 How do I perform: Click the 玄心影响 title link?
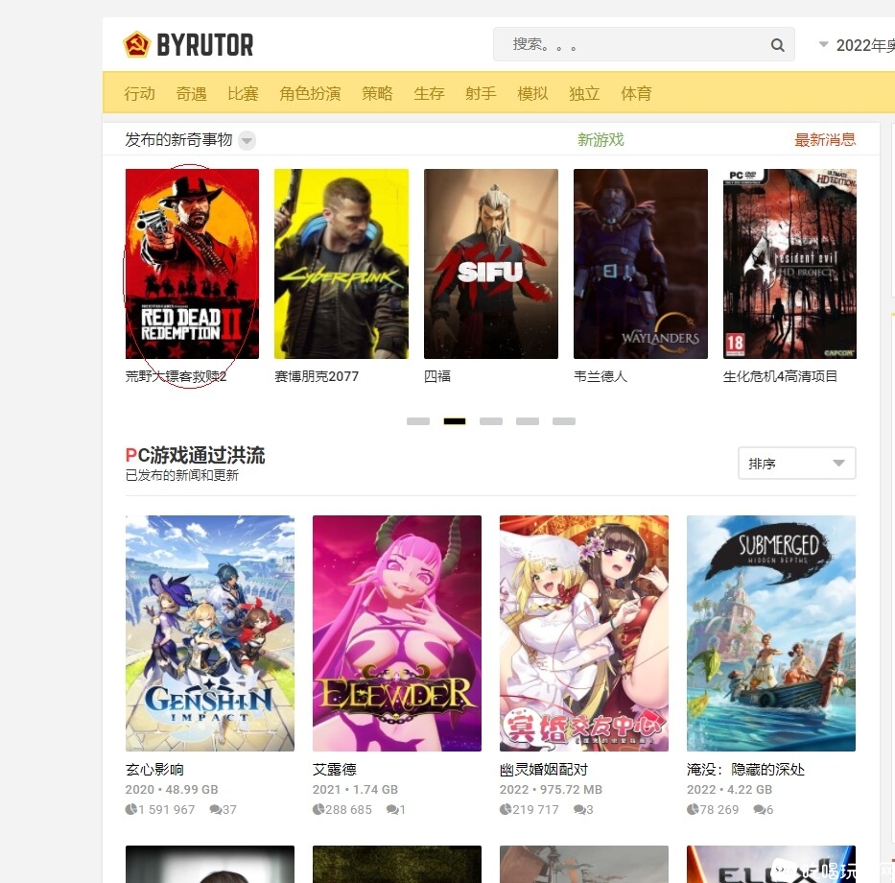154,770
